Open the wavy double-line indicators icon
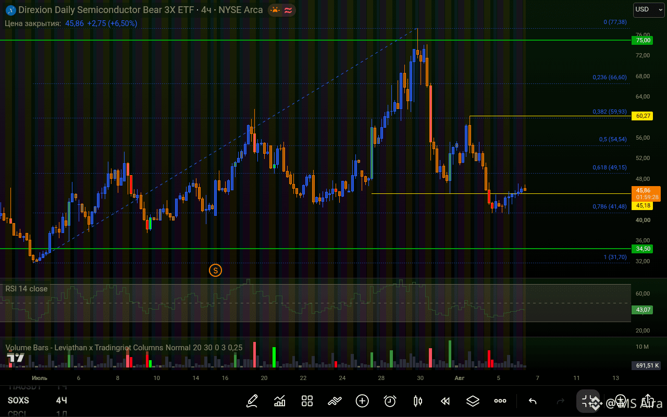Image resolution: width=667 pixels, height=417 pixels. click(x=335, y=401)
